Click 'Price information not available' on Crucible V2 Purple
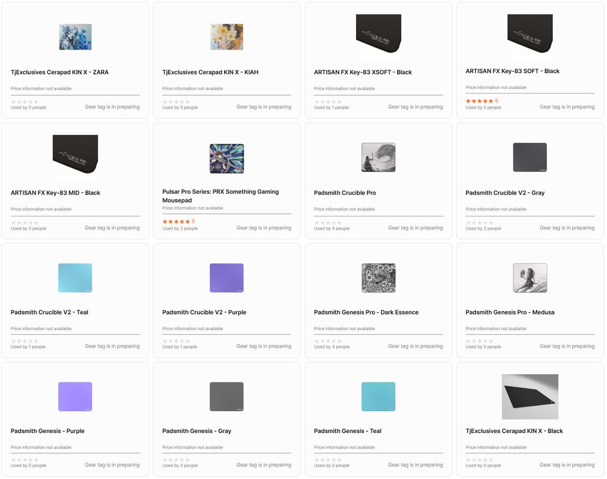The height and width of the screenshot is (479, 607). (x=193, y=329)
